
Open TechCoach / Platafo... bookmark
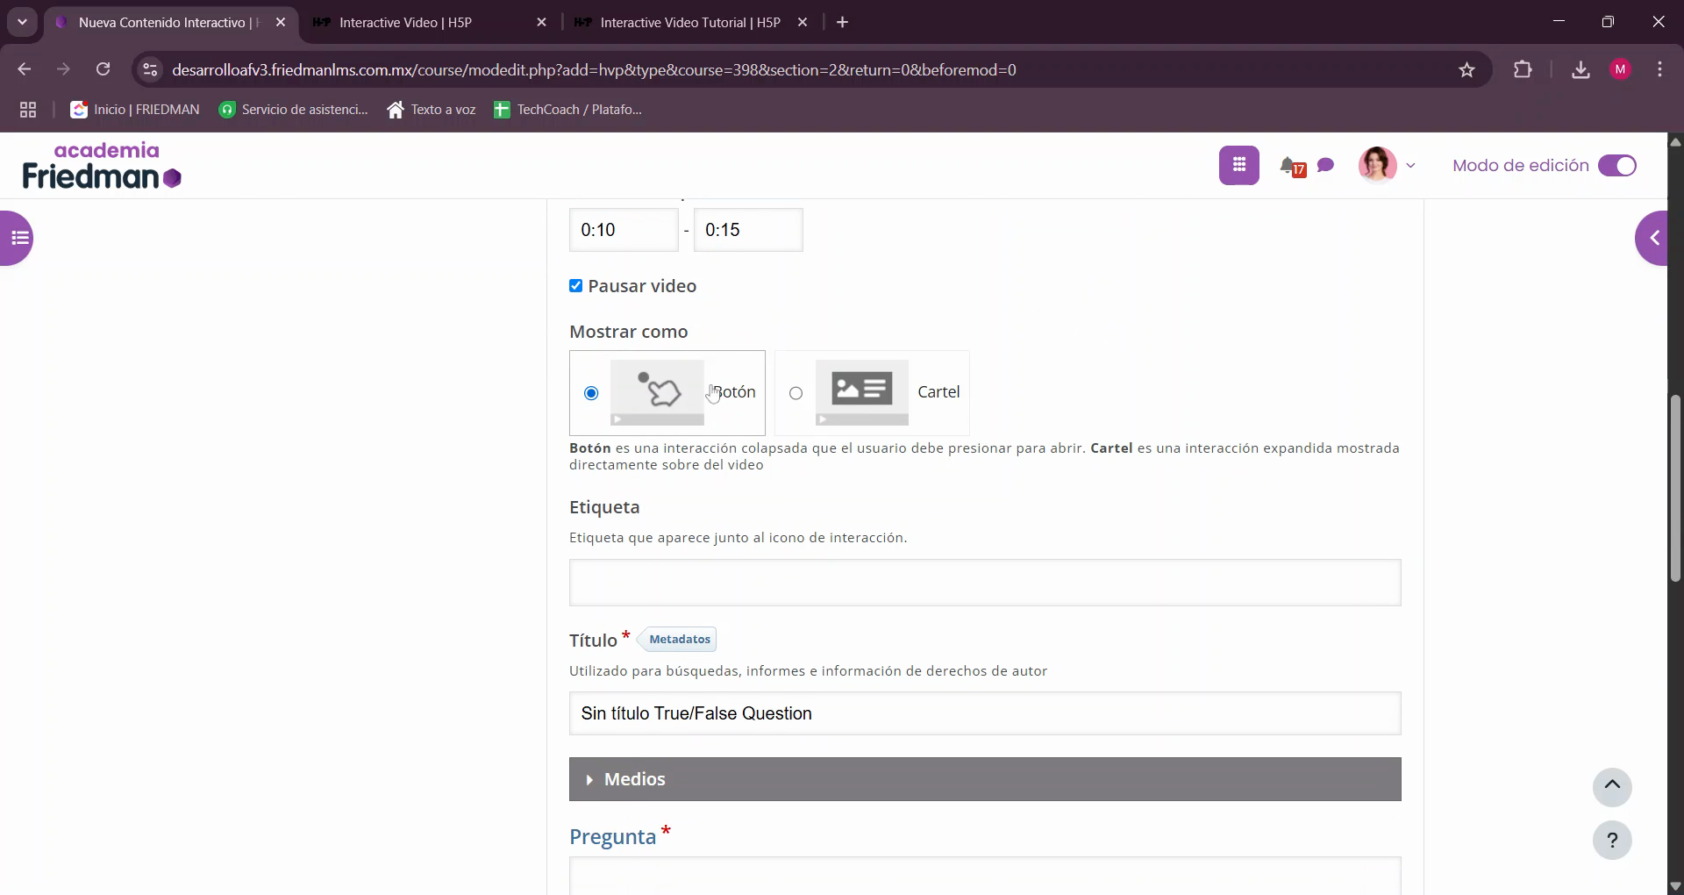coord(567,110)
